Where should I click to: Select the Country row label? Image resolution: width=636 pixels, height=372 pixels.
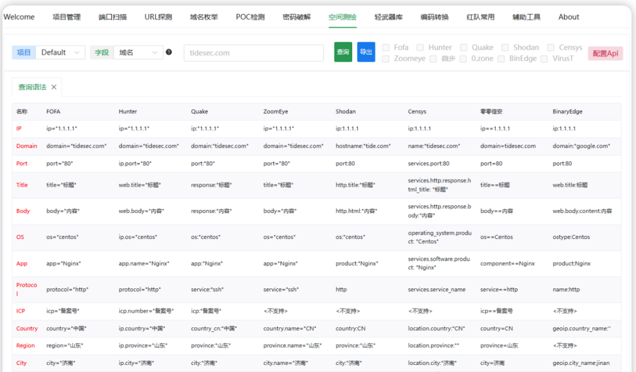[26, 328]
